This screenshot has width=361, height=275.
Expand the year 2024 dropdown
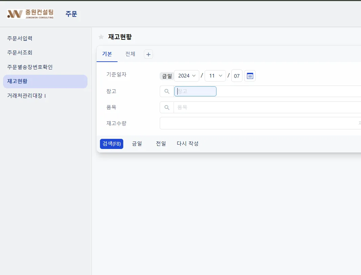click(x=187, y=76)
